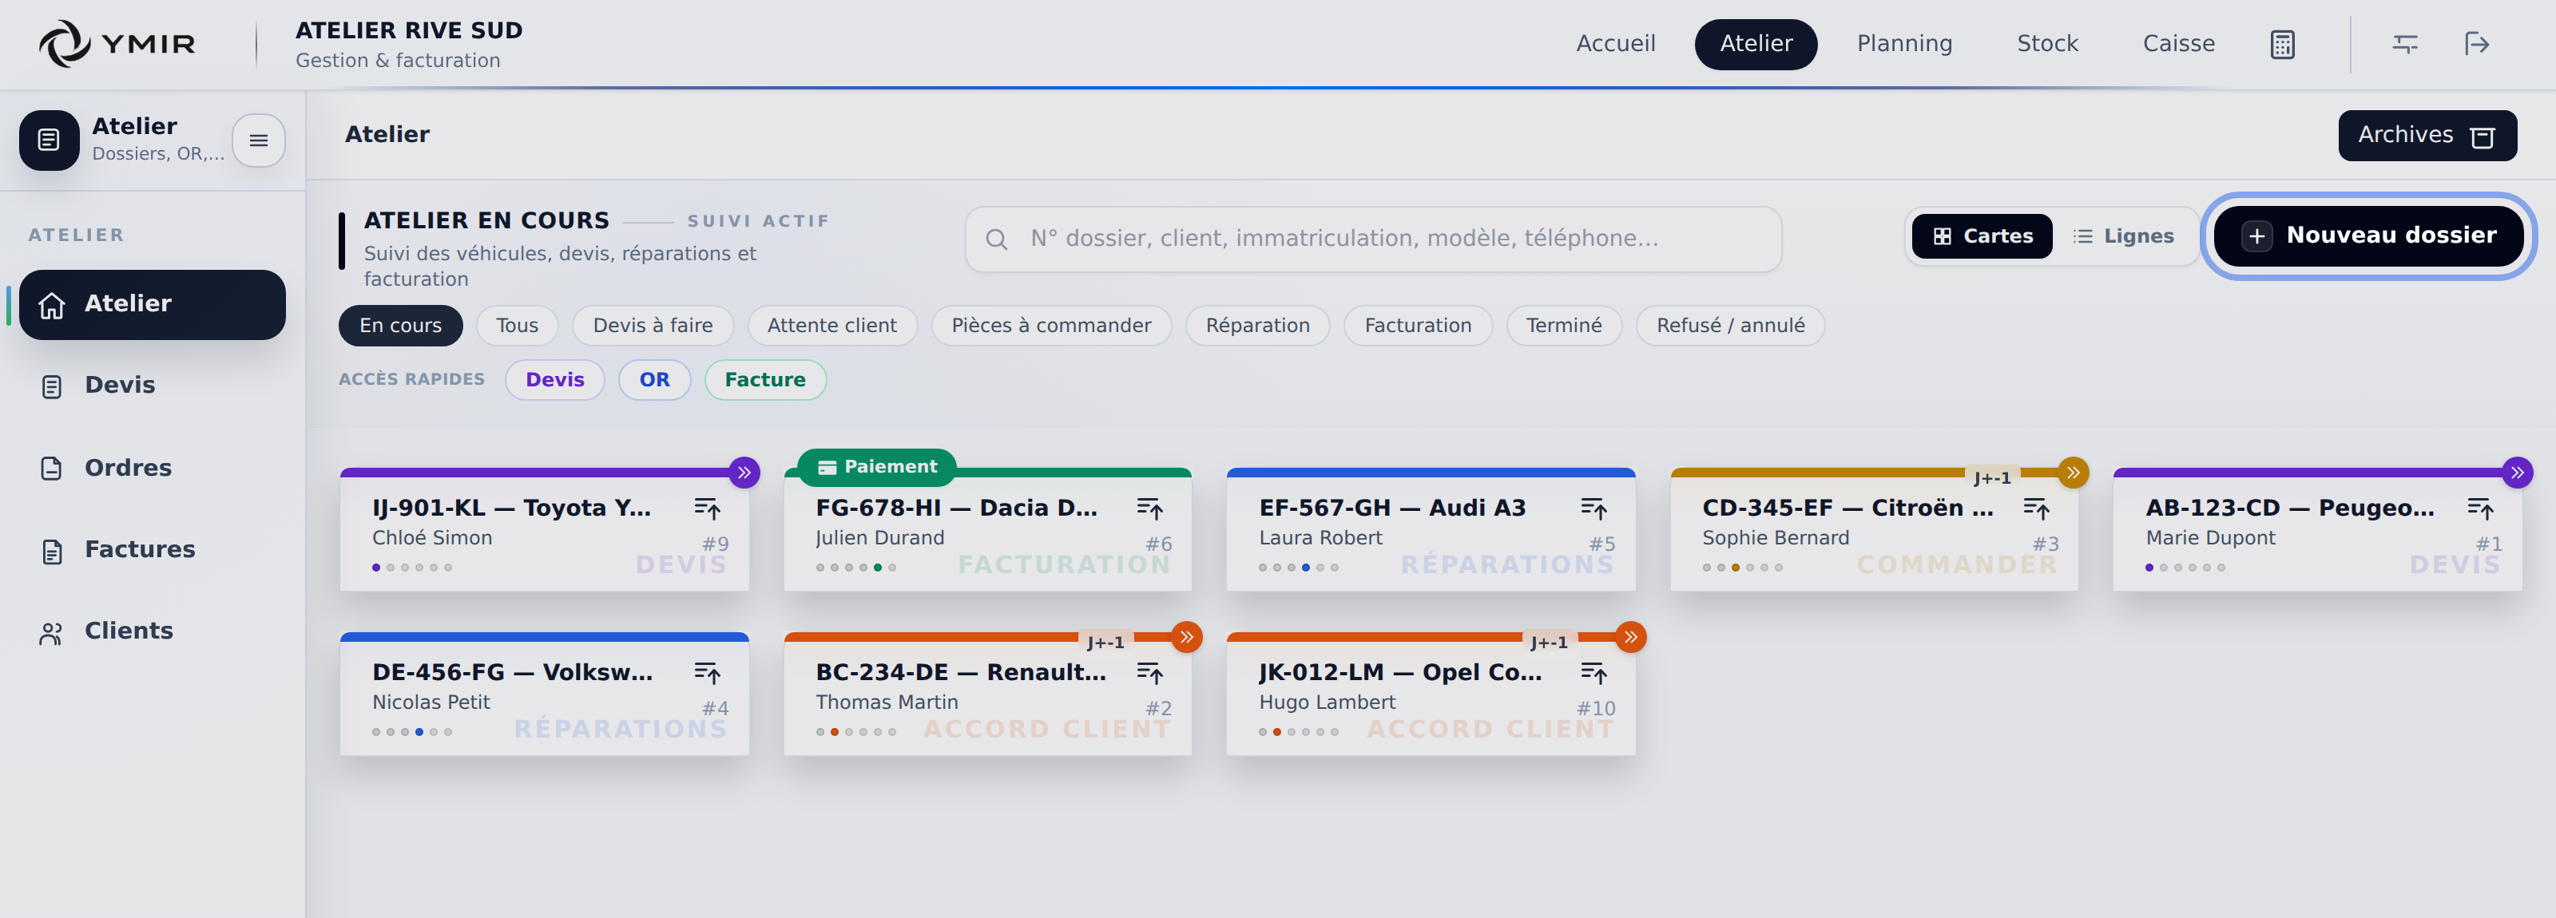Click the sort arrow icon on DE-456-FG card

pyautogui.click(x=708, y=673)
